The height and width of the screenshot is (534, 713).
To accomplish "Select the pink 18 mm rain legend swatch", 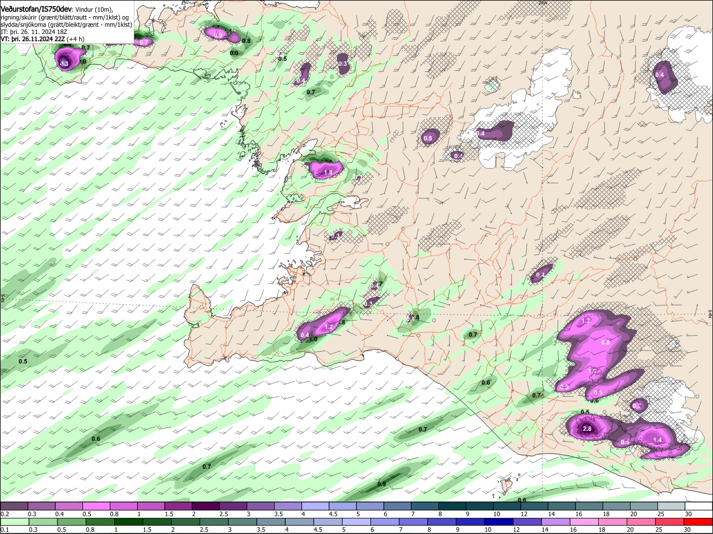I will click(x=612, y=522).
